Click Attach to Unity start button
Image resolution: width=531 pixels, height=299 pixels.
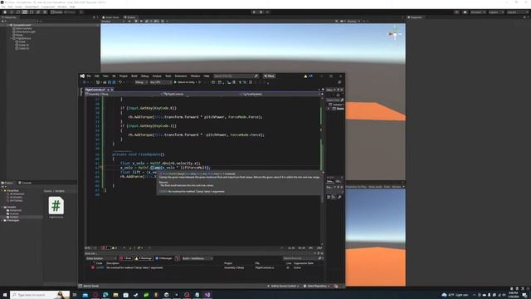coord(185,82)
